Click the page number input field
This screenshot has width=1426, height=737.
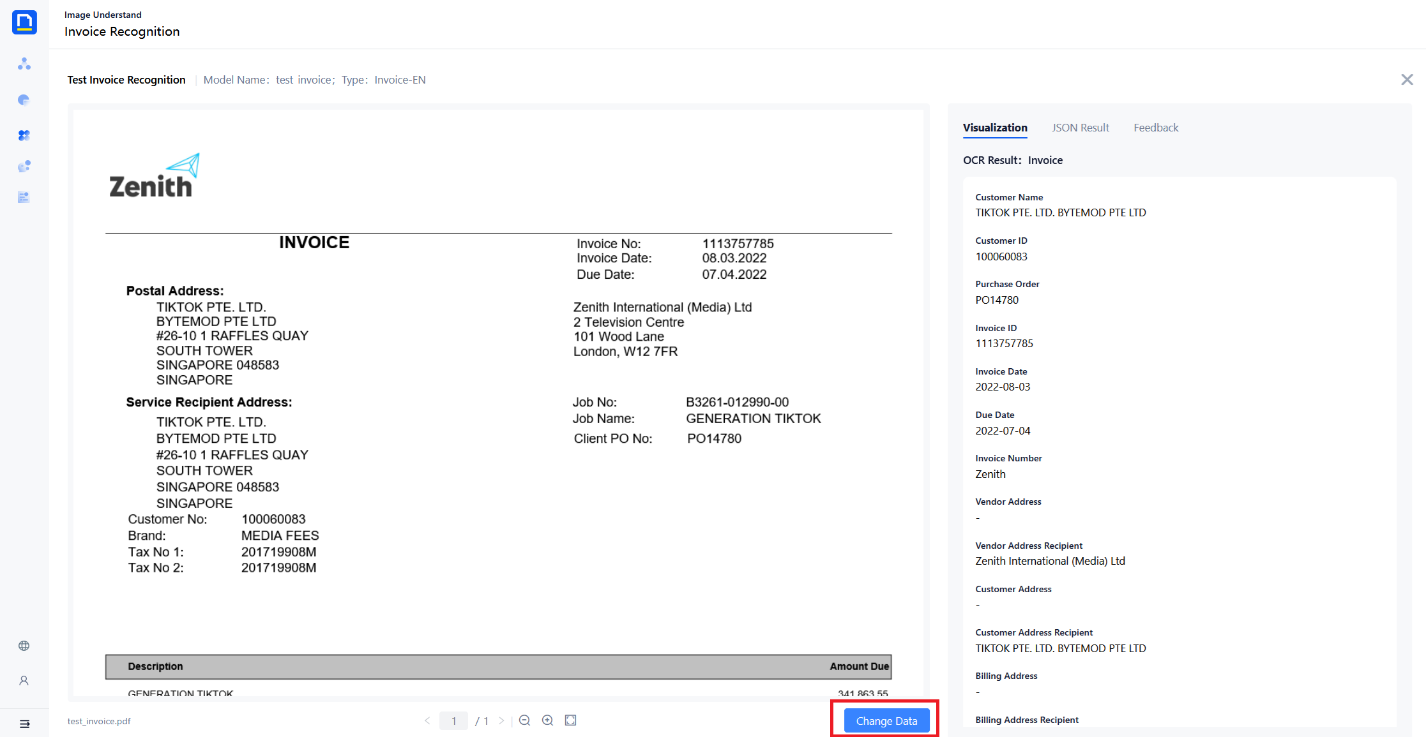(x=454, y=721)
